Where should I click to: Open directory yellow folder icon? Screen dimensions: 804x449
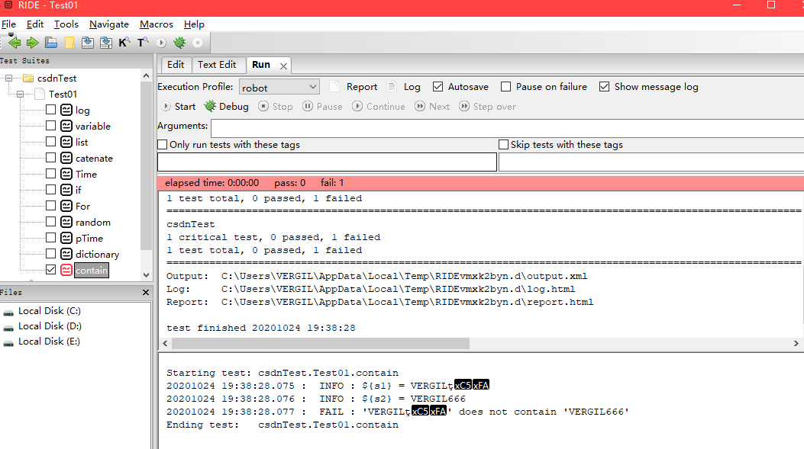point(69,43)
